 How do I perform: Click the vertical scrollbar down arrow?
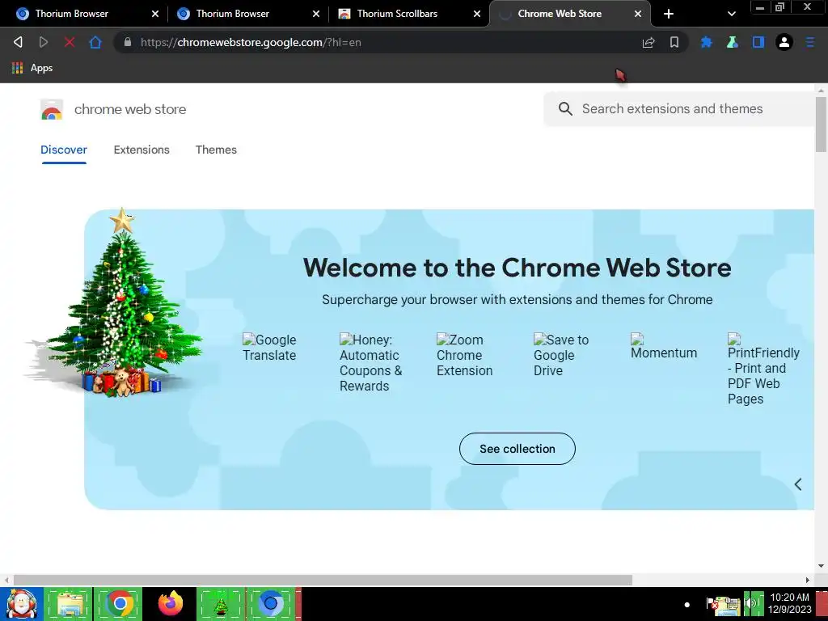tap(821, 565)
